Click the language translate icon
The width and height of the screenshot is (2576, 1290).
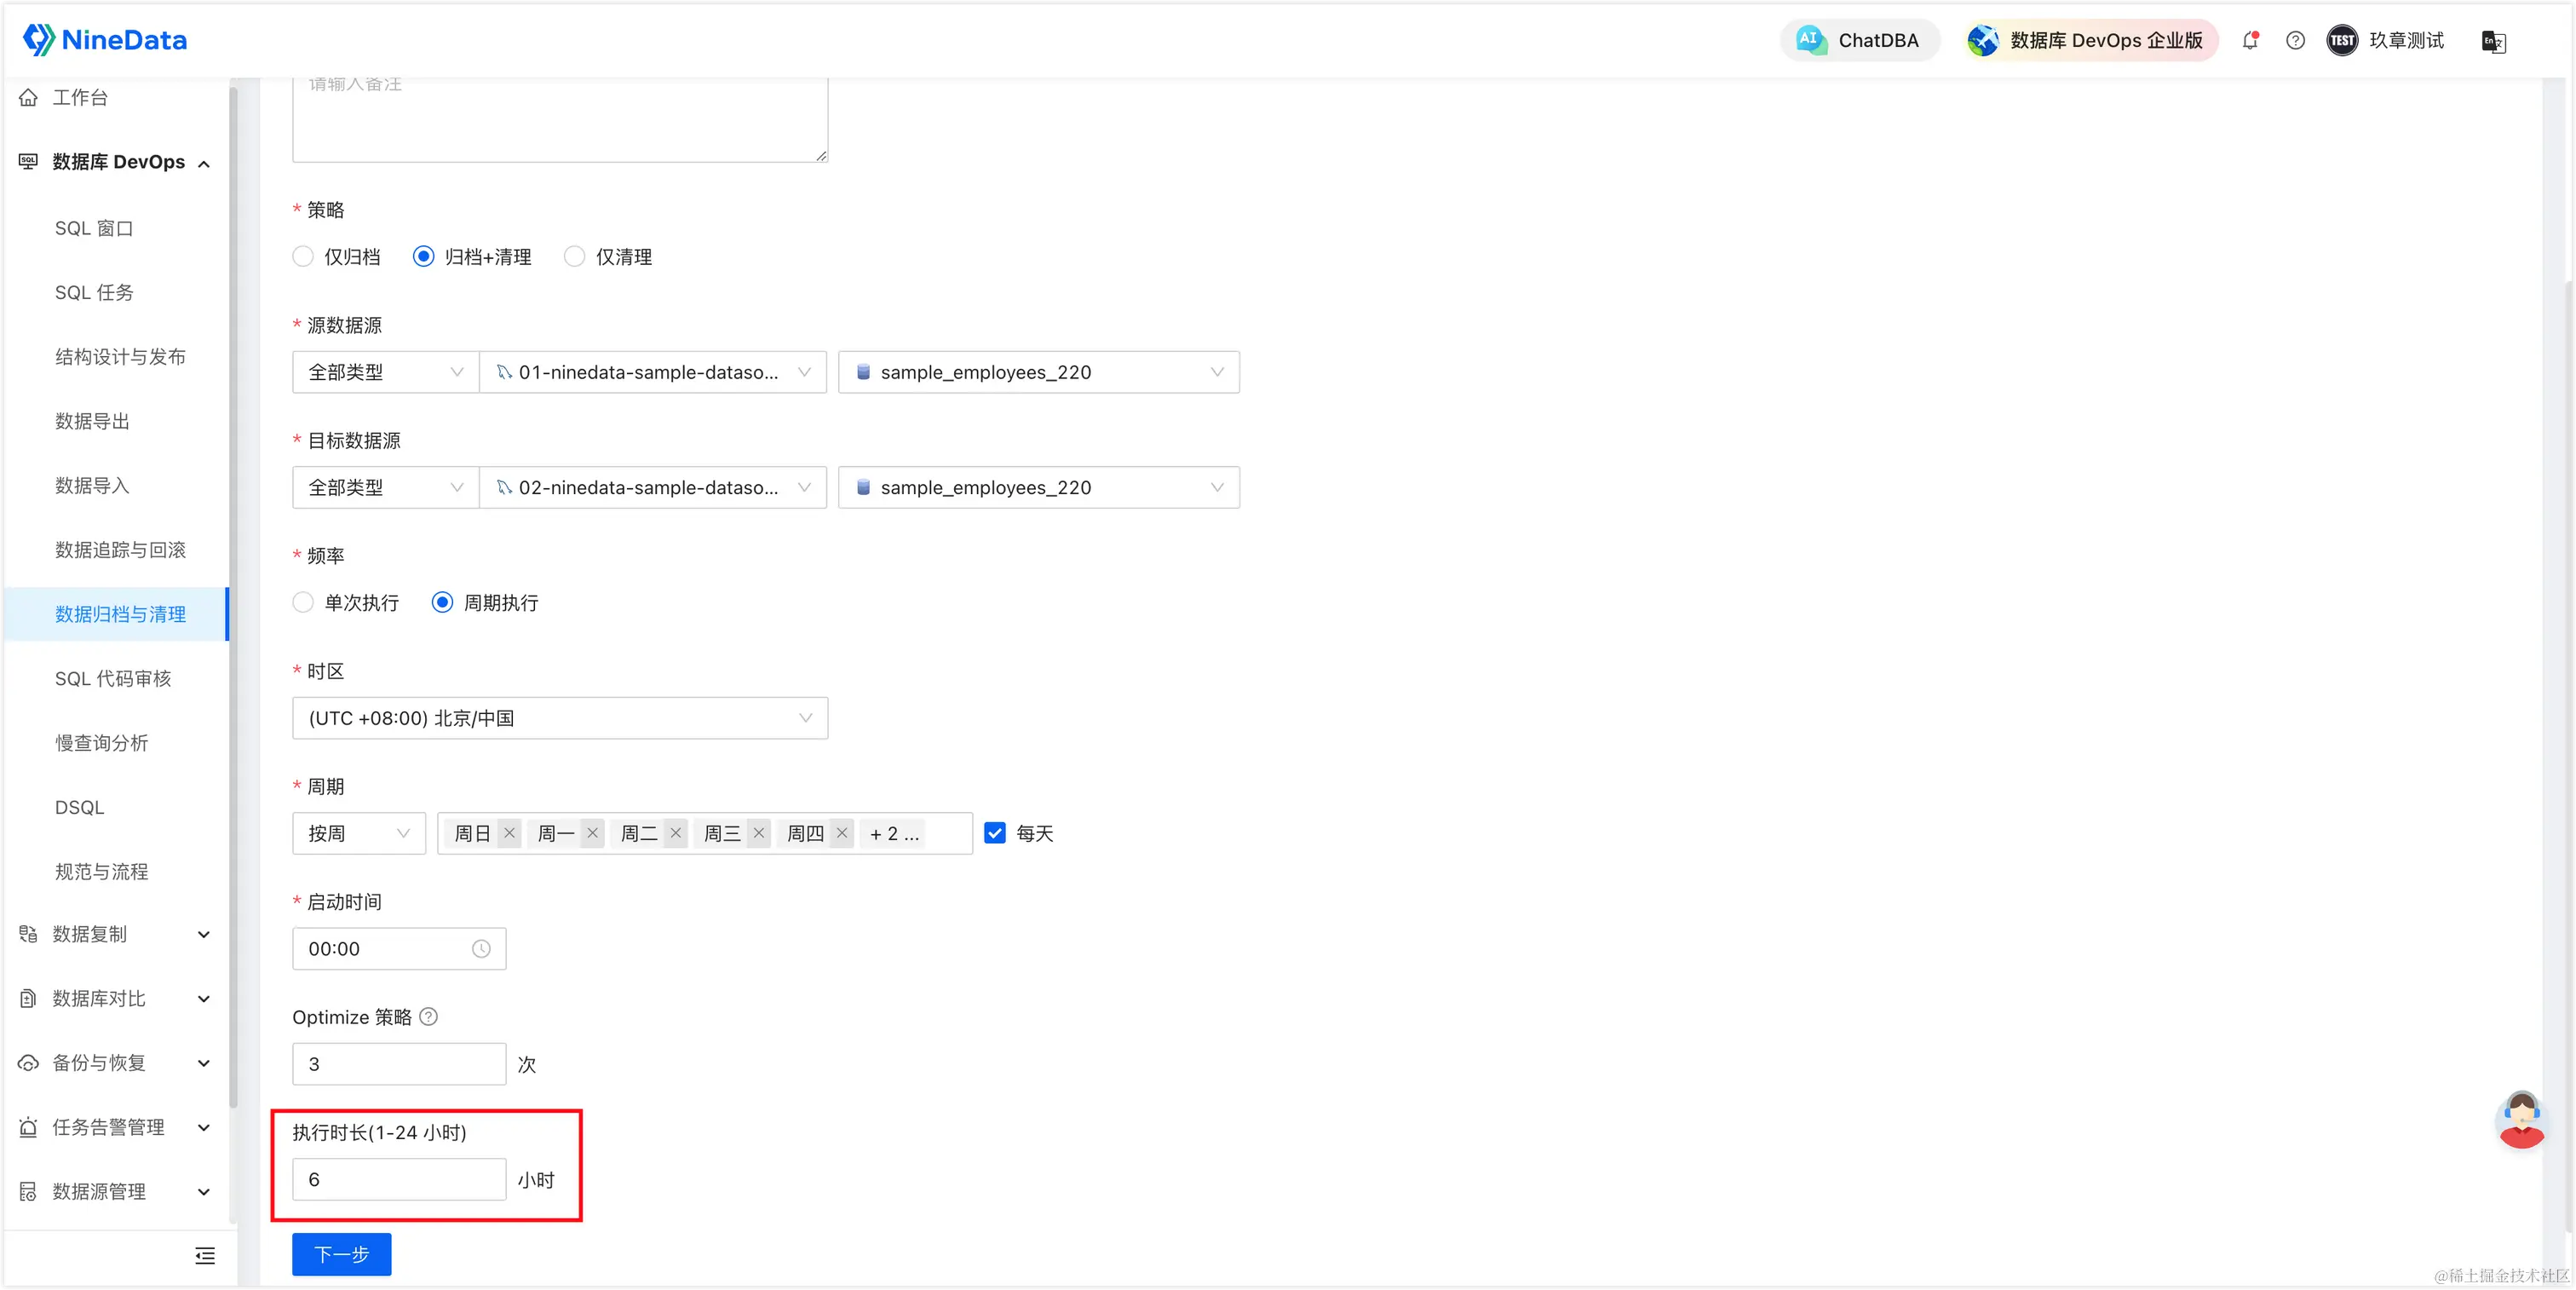[x=2493, y=42]
